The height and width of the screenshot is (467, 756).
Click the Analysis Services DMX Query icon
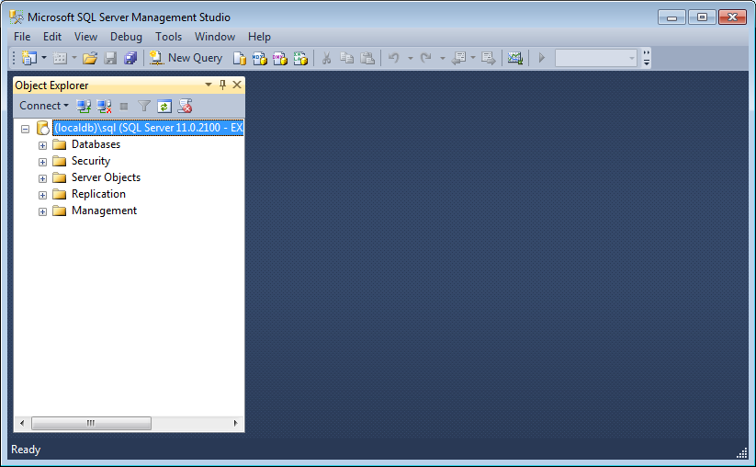(279, 59)
